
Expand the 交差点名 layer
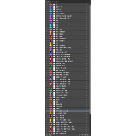pos(52,9)
